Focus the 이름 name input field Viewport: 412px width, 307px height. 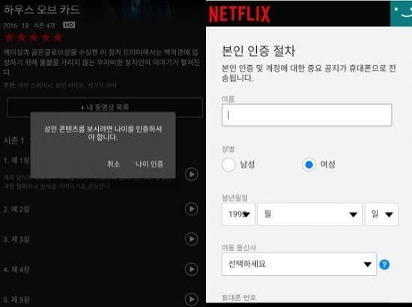pyautogui.click(x=306, y=115)
